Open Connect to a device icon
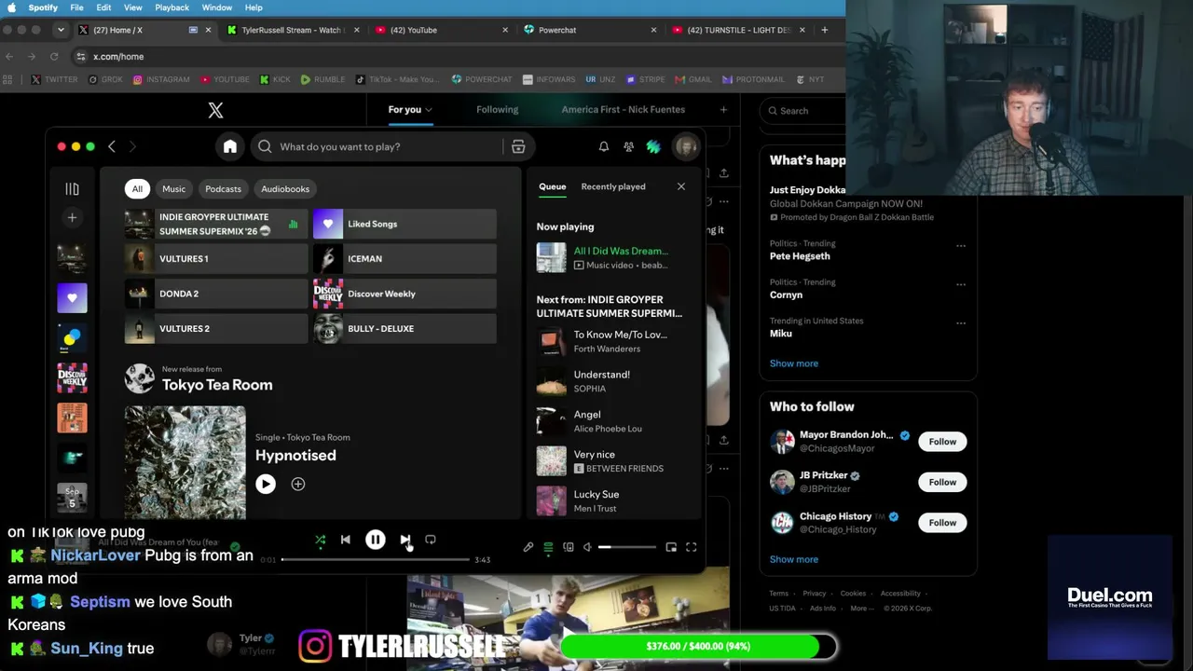1193x671 pixels. 569,547
